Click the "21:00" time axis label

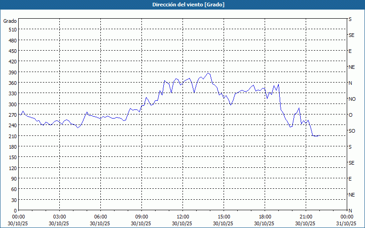(306, 217)
